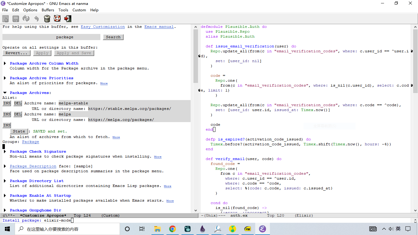This screenshot has height=235, width=418.
Task: Delete the melpa-stable archive entry with DEL
Action: point(18,103)
